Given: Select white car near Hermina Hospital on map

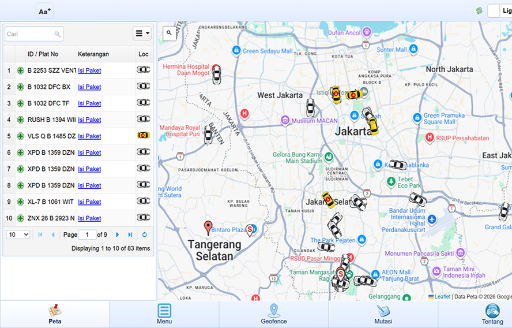Looking at the screenshot, I should (216, 75).
